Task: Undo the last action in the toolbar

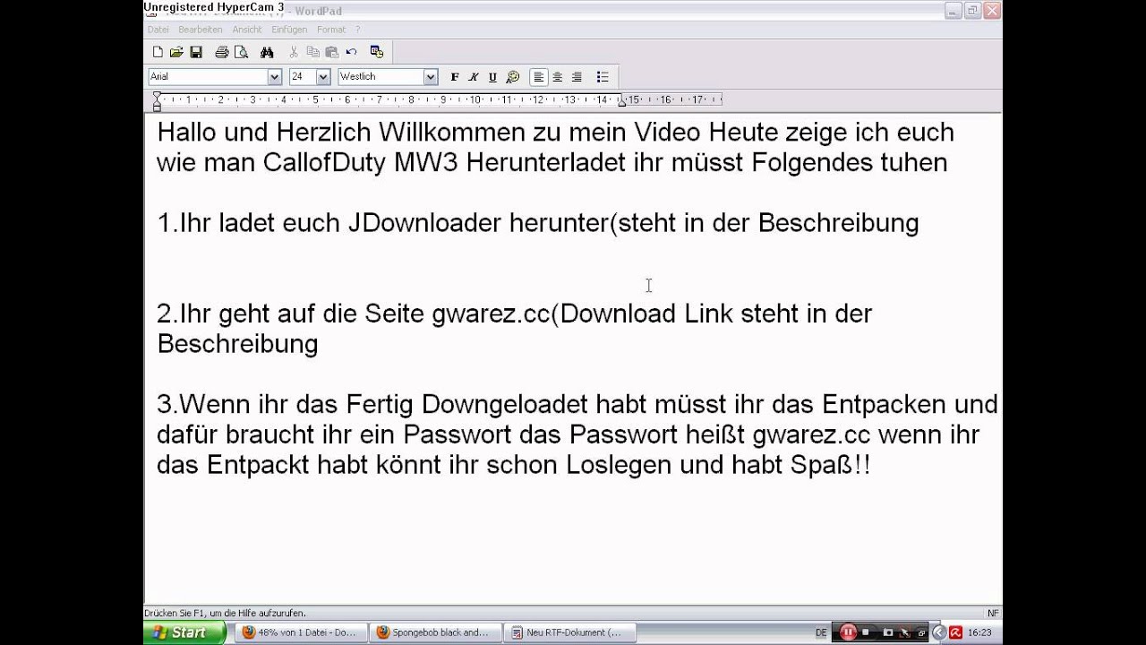Action: (x=351, y=53)
